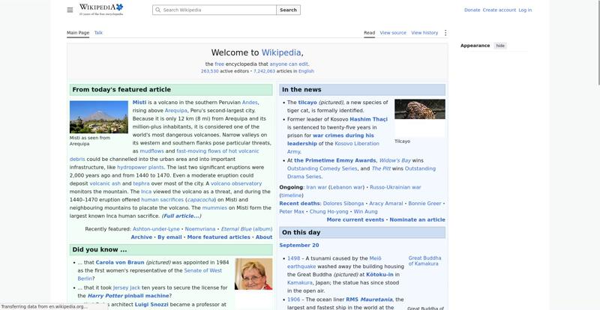
Task: Open Carola von Braun portrait thumbnail
Action: point(253,274)
